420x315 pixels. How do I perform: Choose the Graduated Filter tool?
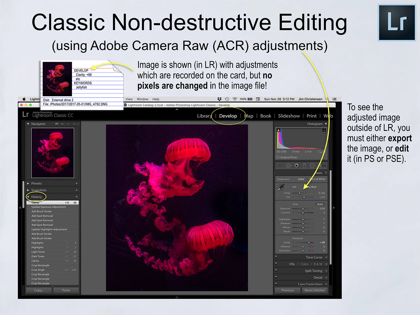(304, 165)
